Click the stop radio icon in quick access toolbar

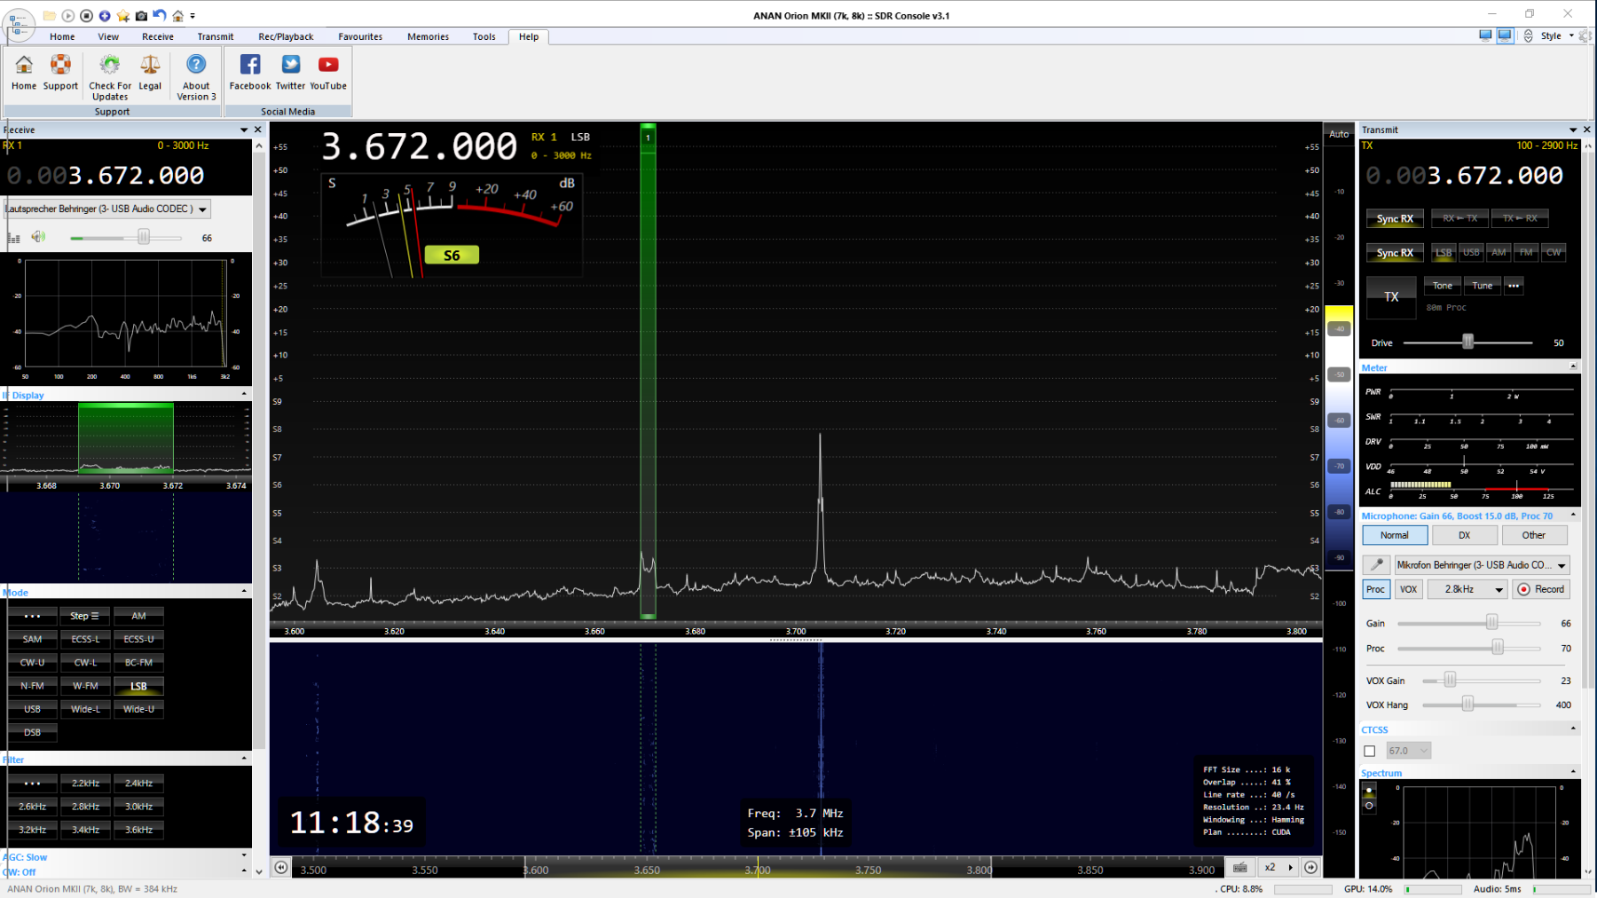coord(86,15)
